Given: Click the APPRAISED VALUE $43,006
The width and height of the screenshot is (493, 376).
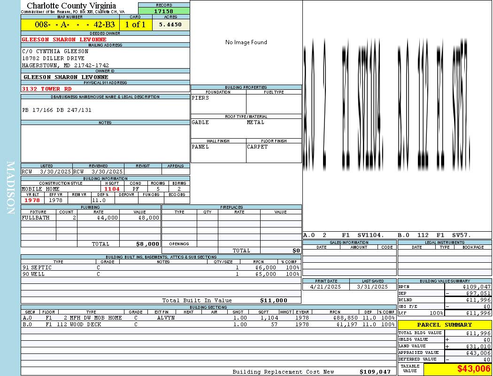Looking at the screenshot, I should tap(478, 352).
